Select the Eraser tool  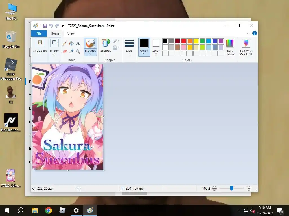tap(65, 51)
